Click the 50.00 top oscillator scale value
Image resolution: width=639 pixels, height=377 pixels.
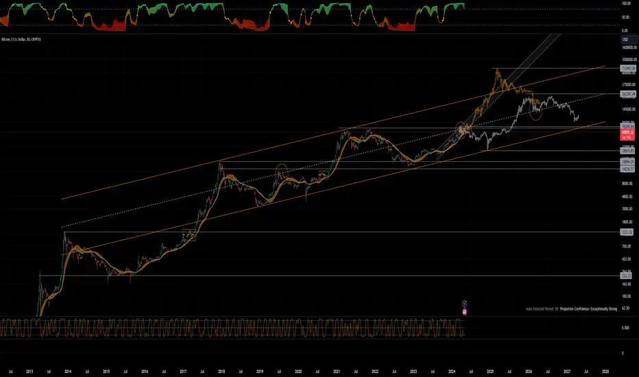(x=625, y=18)
